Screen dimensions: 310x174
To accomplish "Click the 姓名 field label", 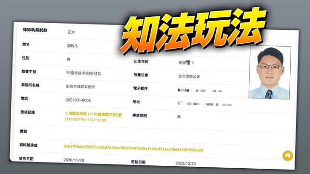I will tap(26, 44).
